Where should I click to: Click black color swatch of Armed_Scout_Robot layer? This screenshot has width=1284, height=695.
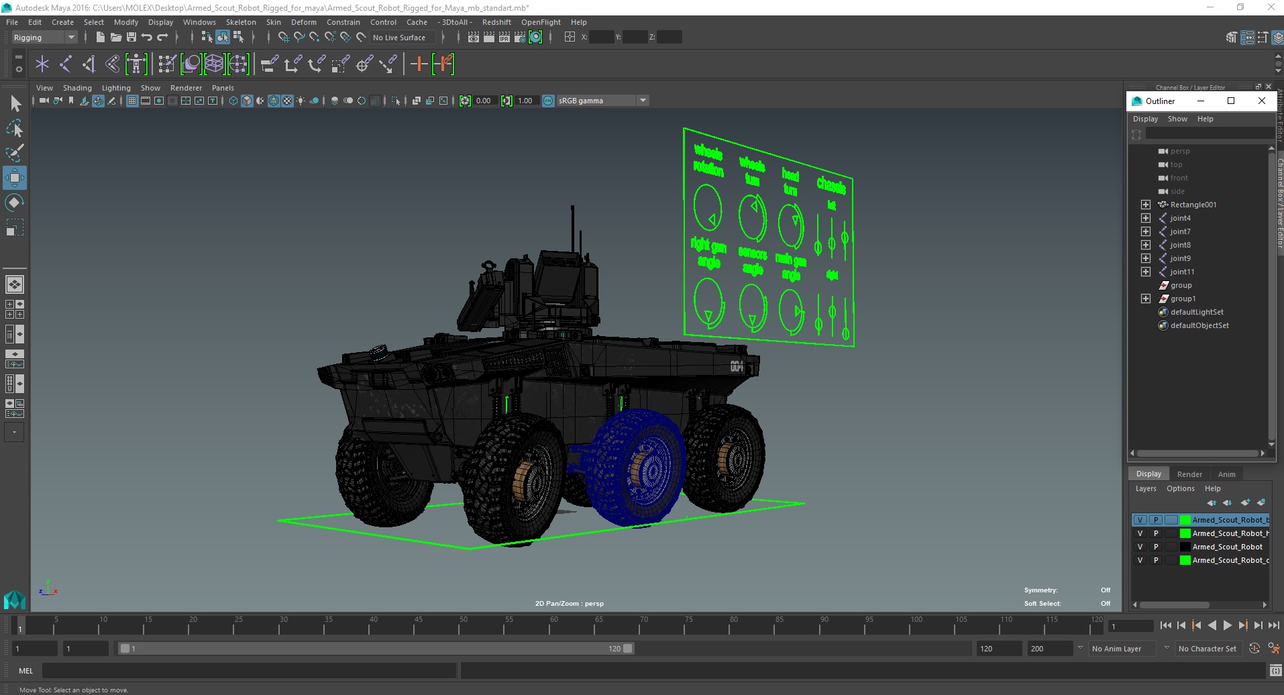[x=1185, y=547]
